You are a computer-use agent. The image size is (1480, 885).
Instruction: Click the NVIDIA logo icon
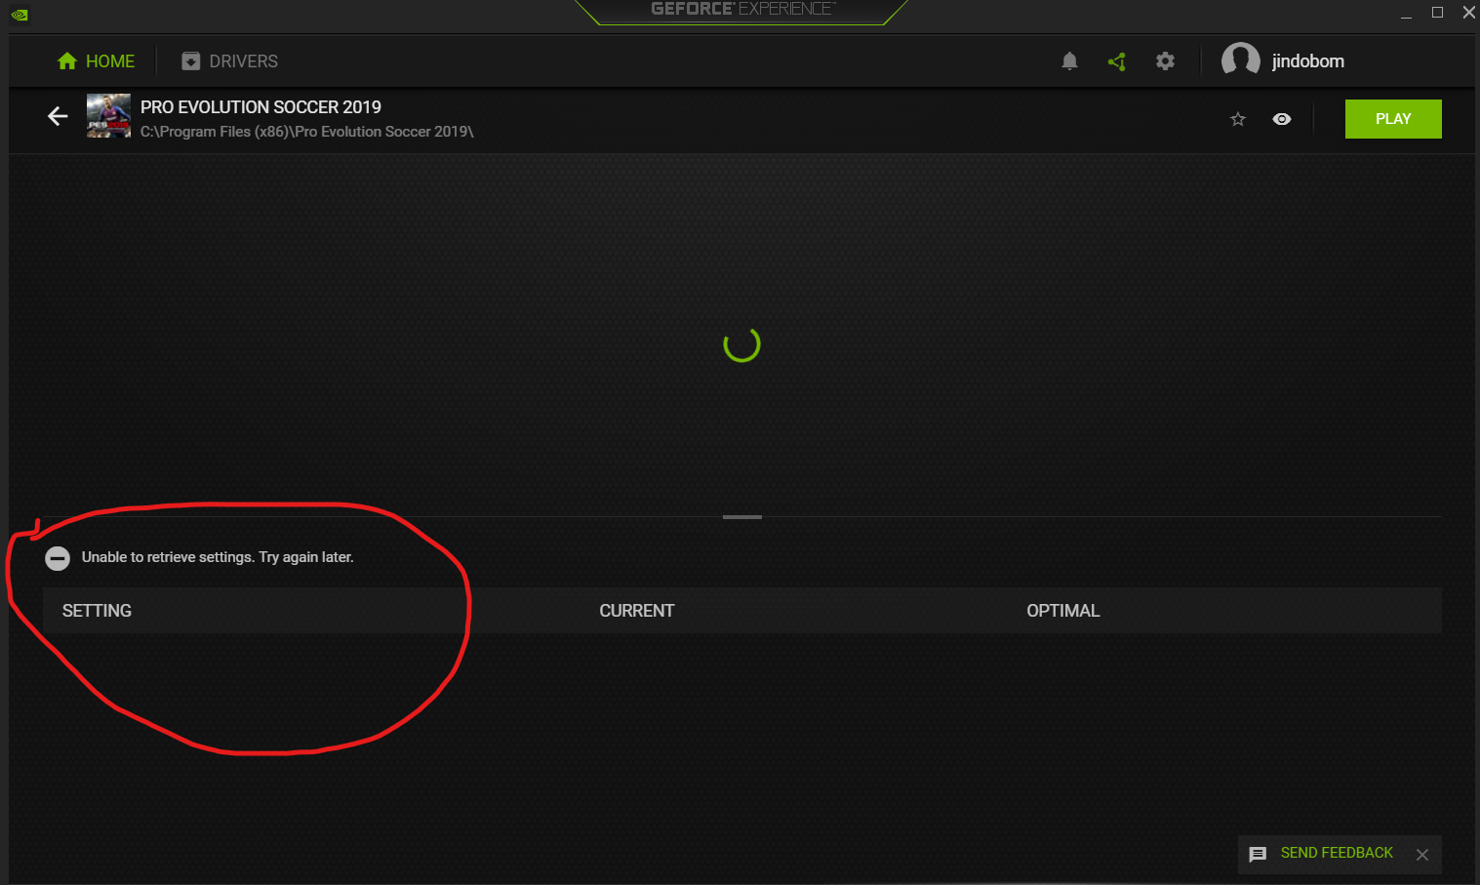19,14
